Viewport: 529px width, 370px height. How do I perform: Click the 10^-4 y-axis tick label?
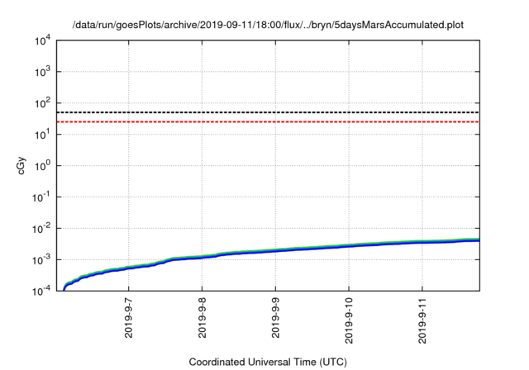click(42, 291)
